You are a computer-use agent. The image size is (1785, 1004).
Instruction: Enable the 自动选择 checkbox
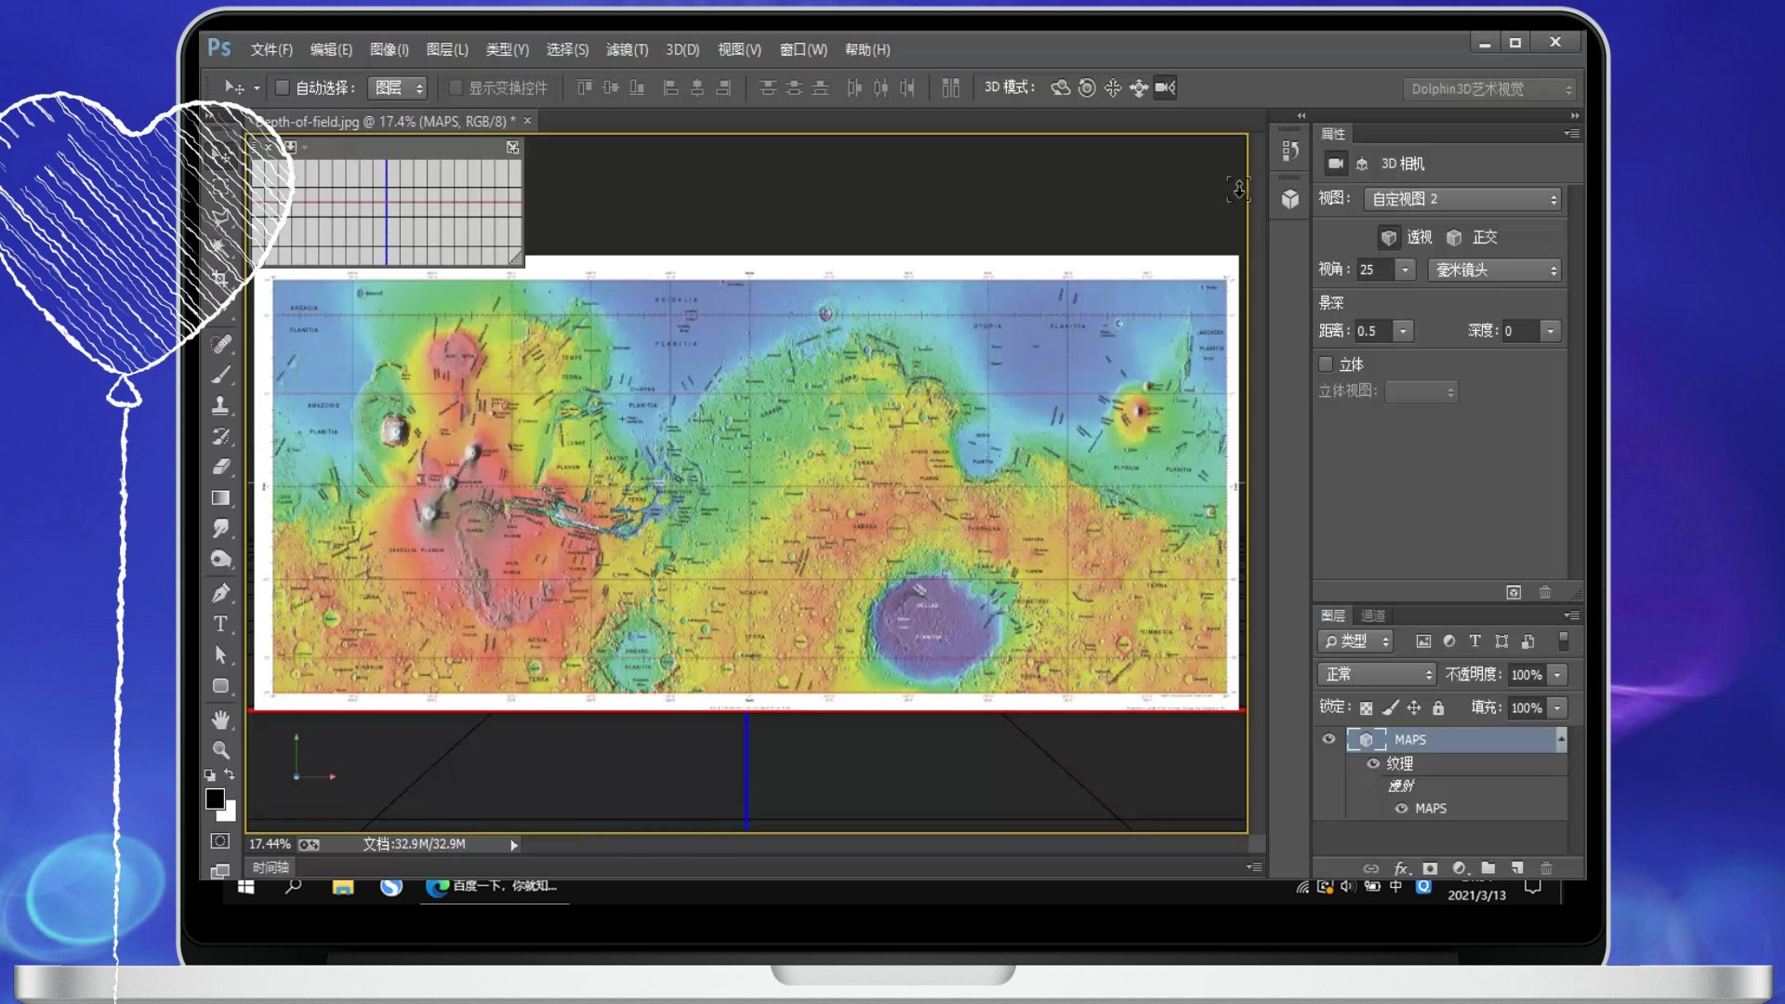click(283, 87)
